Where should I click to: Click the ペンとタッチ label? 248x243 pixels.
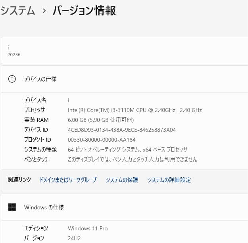[x=37, y=159]
